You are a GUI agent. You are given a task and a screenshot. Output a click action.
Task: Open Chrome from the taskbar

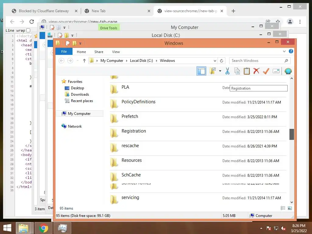(x=43, y=228)
